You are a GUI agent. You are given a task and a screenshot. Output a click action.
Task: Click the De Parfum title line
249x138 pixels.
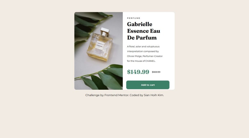142,38
